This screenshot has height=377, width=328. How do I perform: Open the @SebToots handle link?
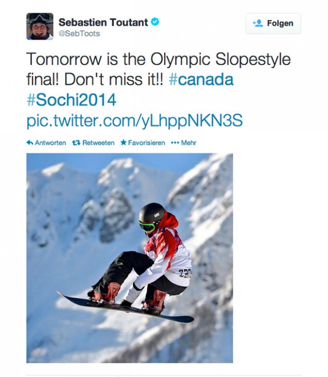coord(79,33)
